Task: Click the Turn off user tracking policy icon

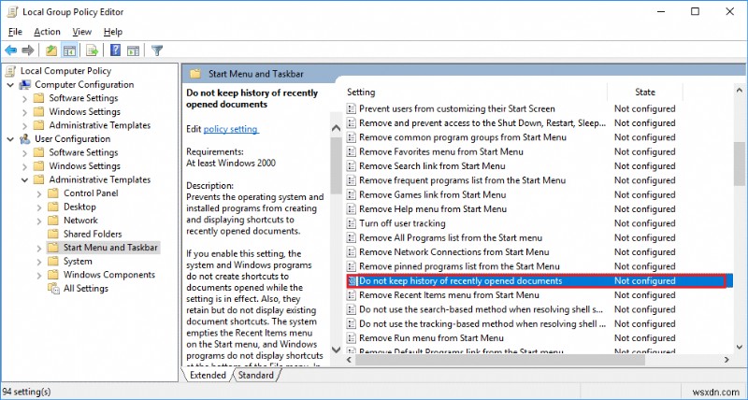Action: tap(352, 223)
